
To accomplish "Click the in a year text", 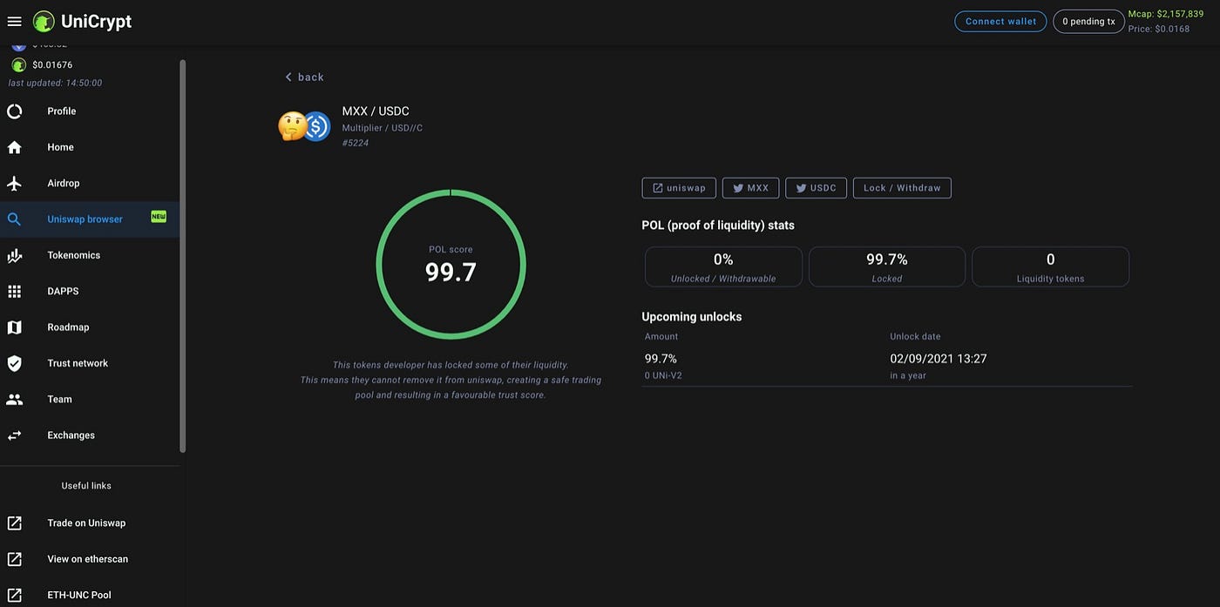I will (908, 375).
